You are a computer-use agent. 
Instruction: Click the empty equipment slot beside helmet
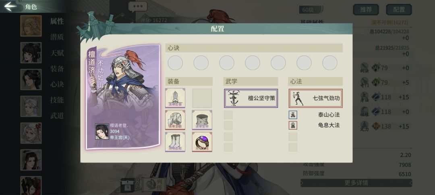tap(202, 98)
